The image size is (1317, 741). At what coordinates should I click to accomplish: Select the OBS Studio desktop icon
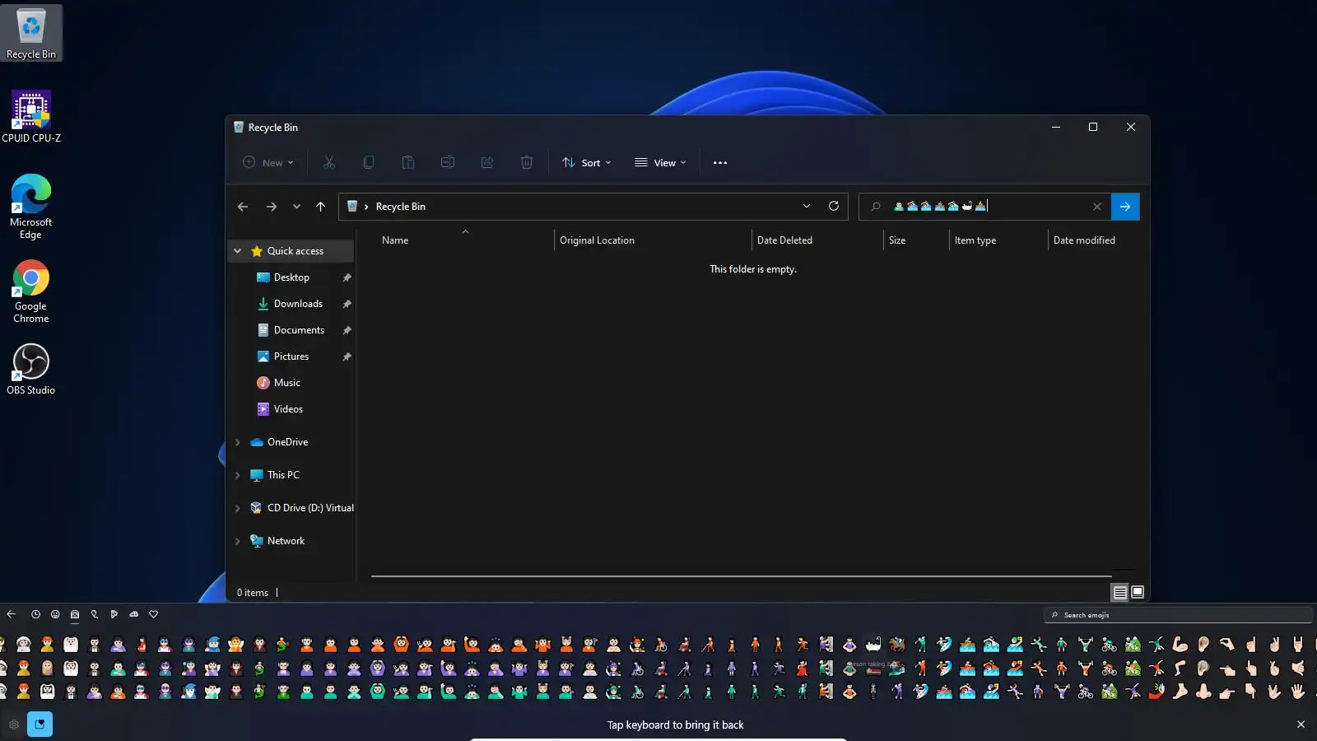tap(31, 370)
